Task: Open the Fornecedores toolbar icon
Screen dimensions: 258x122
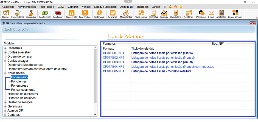Action: click(x=18, y=14)
